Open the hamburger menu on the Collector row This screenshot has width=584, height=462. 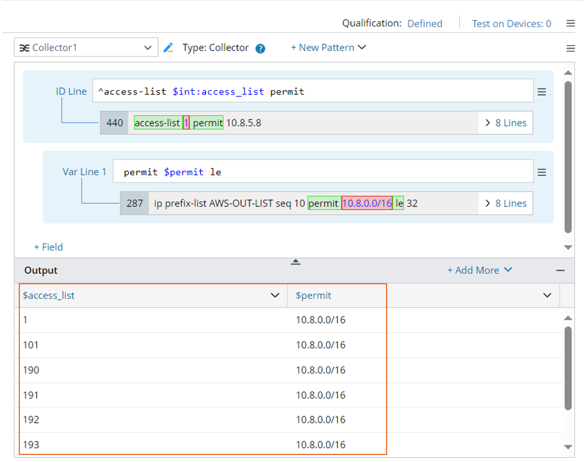pos(571,48)
